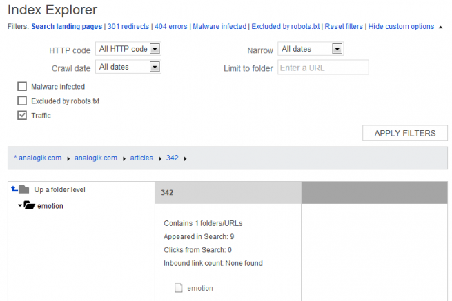
Task: Click the open emotion folder icon
Action: click(29, 205)
